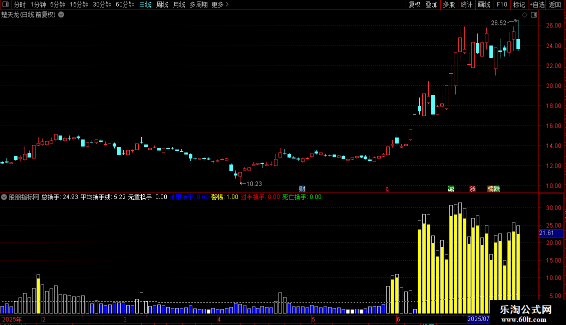Click the 10.23 low price label
Viewport: 566px width, 325px height.
coord(254,184)
